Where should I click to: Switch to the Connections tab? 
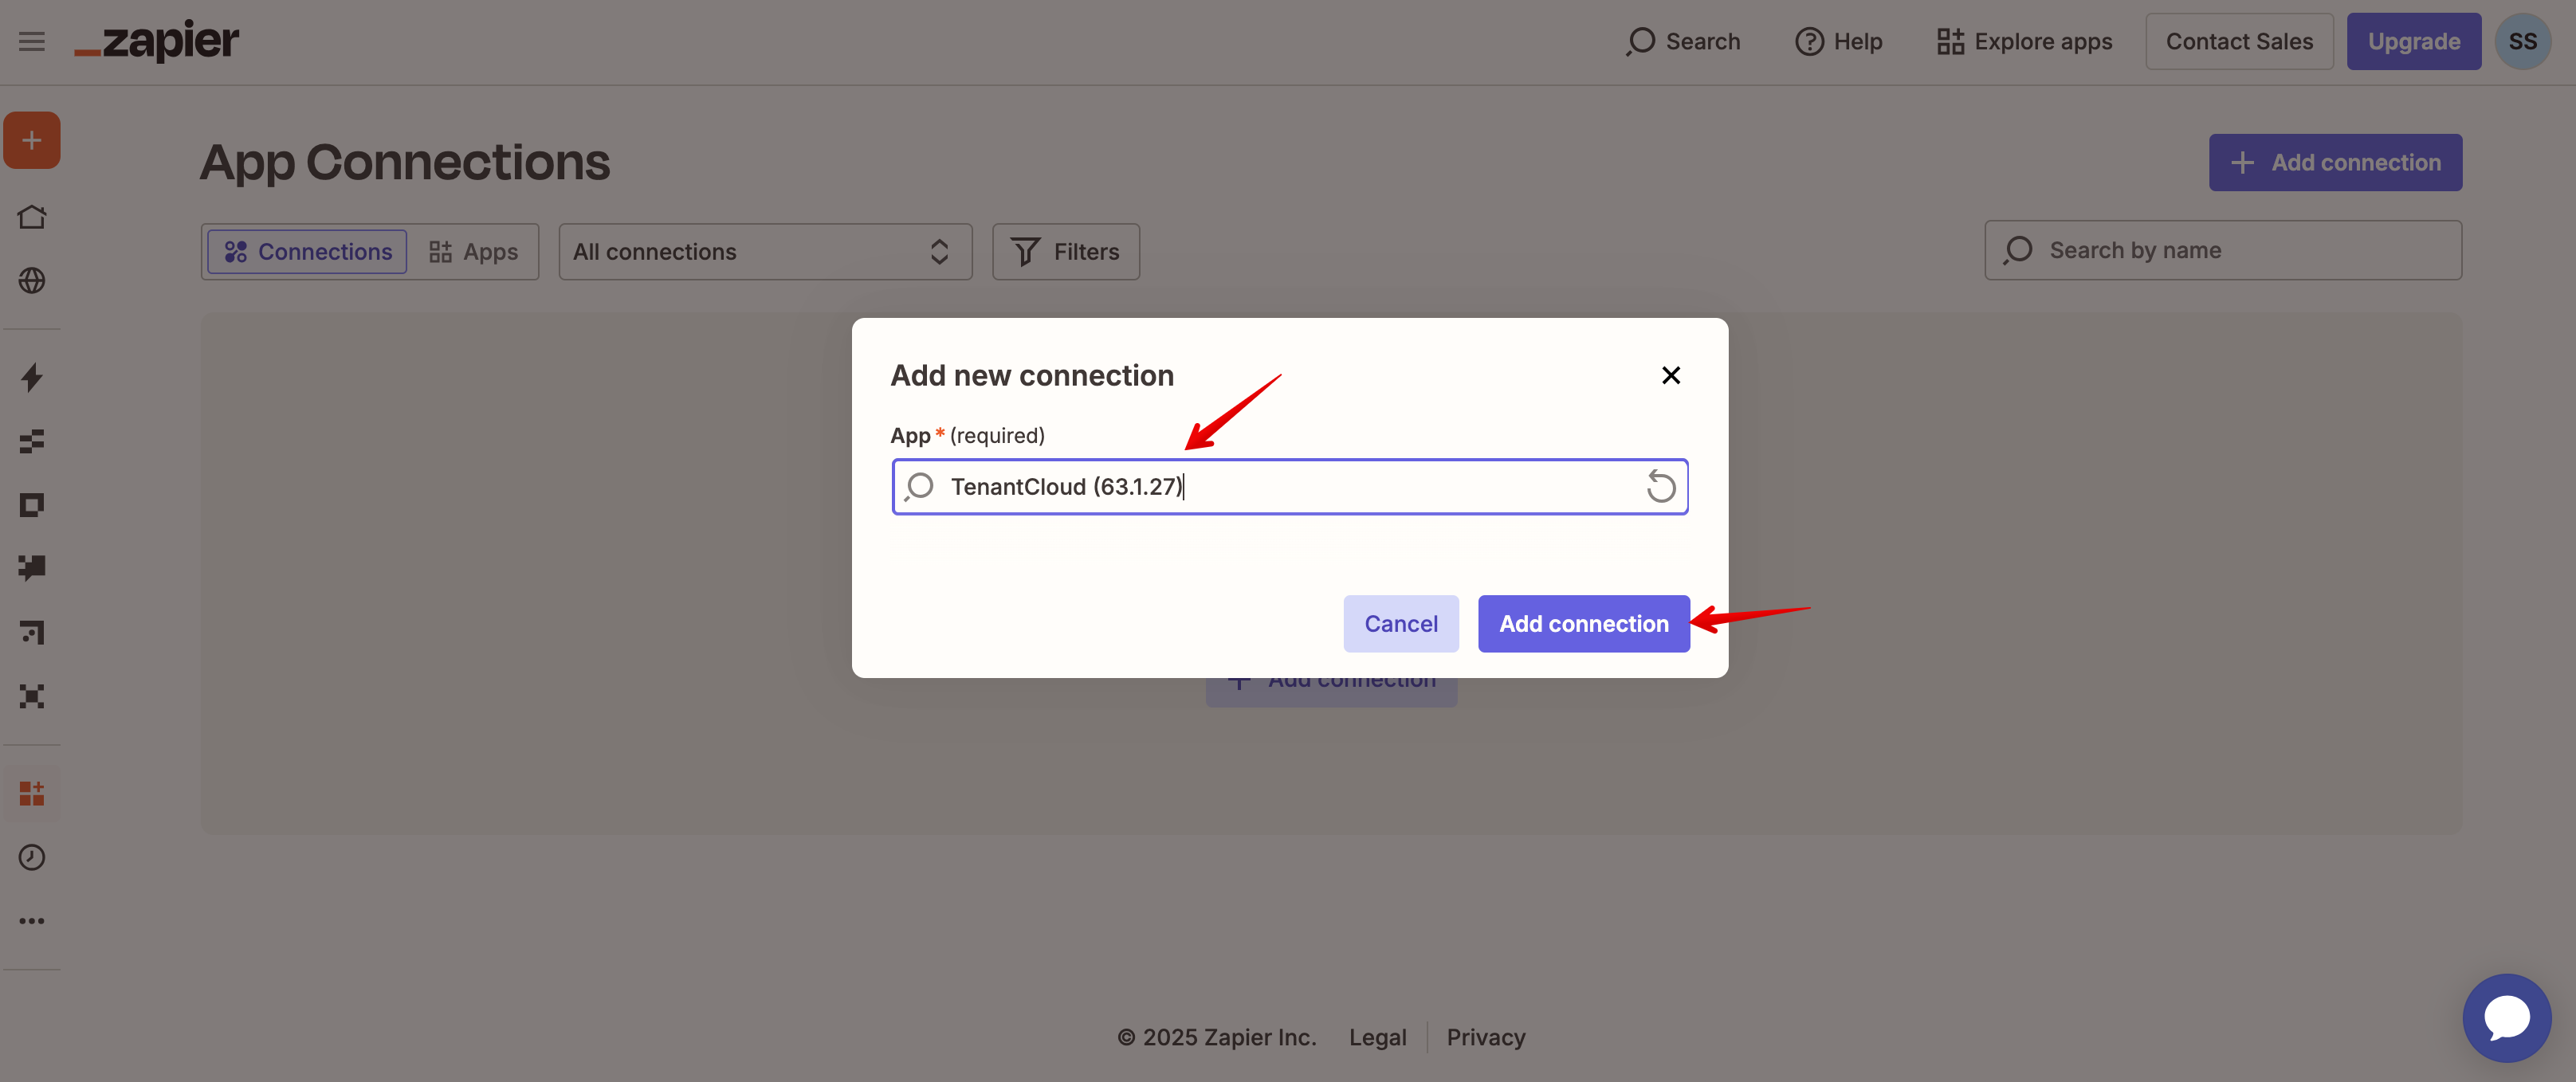[308, 252]
